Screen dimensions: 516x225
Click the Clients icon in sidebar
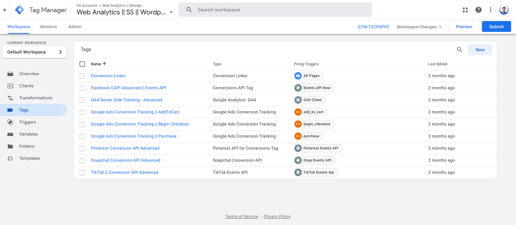10,86
